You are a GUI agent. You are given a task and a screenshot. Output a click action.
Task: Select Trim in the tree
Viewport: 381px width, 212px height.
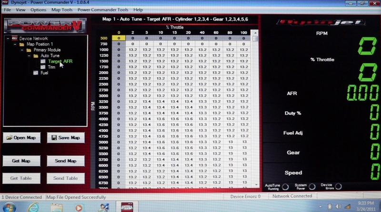(51, 67)
